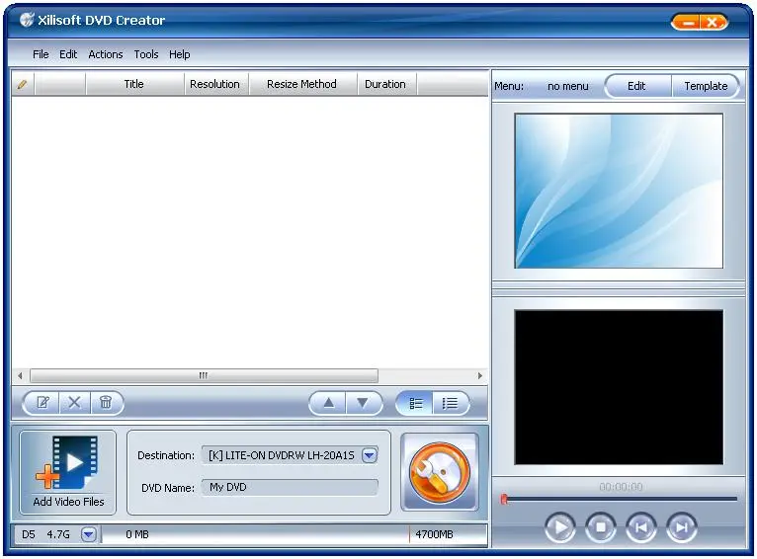Open the File menu
This screenshot has width=757, height=559.
coord(41,54)
